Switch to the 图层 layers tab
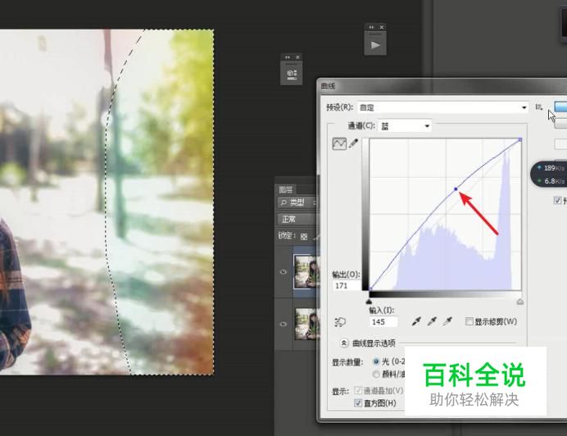 (286, 189)
